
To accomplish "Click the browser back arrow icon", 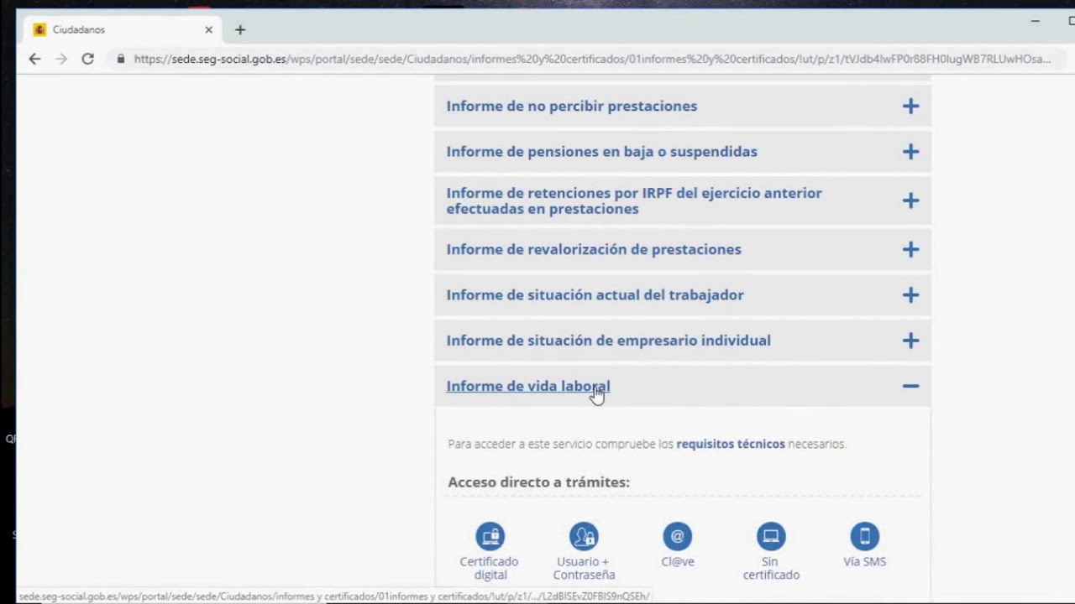I will [34, 59].
